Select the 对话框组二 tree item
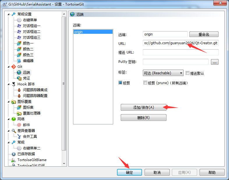Image resolution: width=229 pixels, height=180 pixels. coord(31,31)
